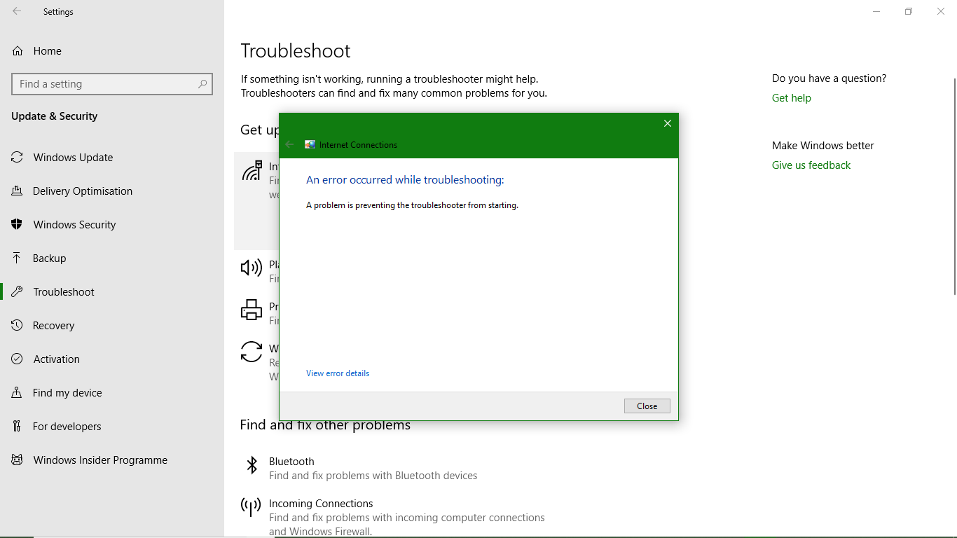The width and height of the screenshot is (957, 538).
Task: Click the Home icon in sidebar
Action: (18, 51)
